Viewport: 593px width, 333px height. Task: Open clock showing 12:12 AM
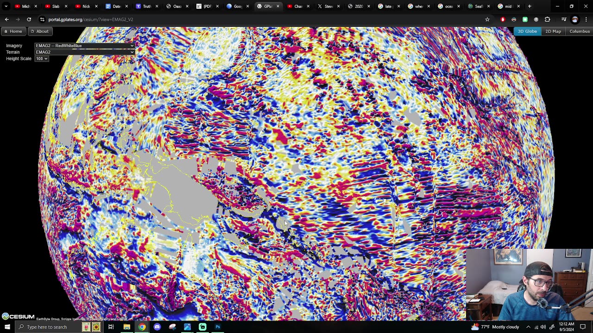566,327
